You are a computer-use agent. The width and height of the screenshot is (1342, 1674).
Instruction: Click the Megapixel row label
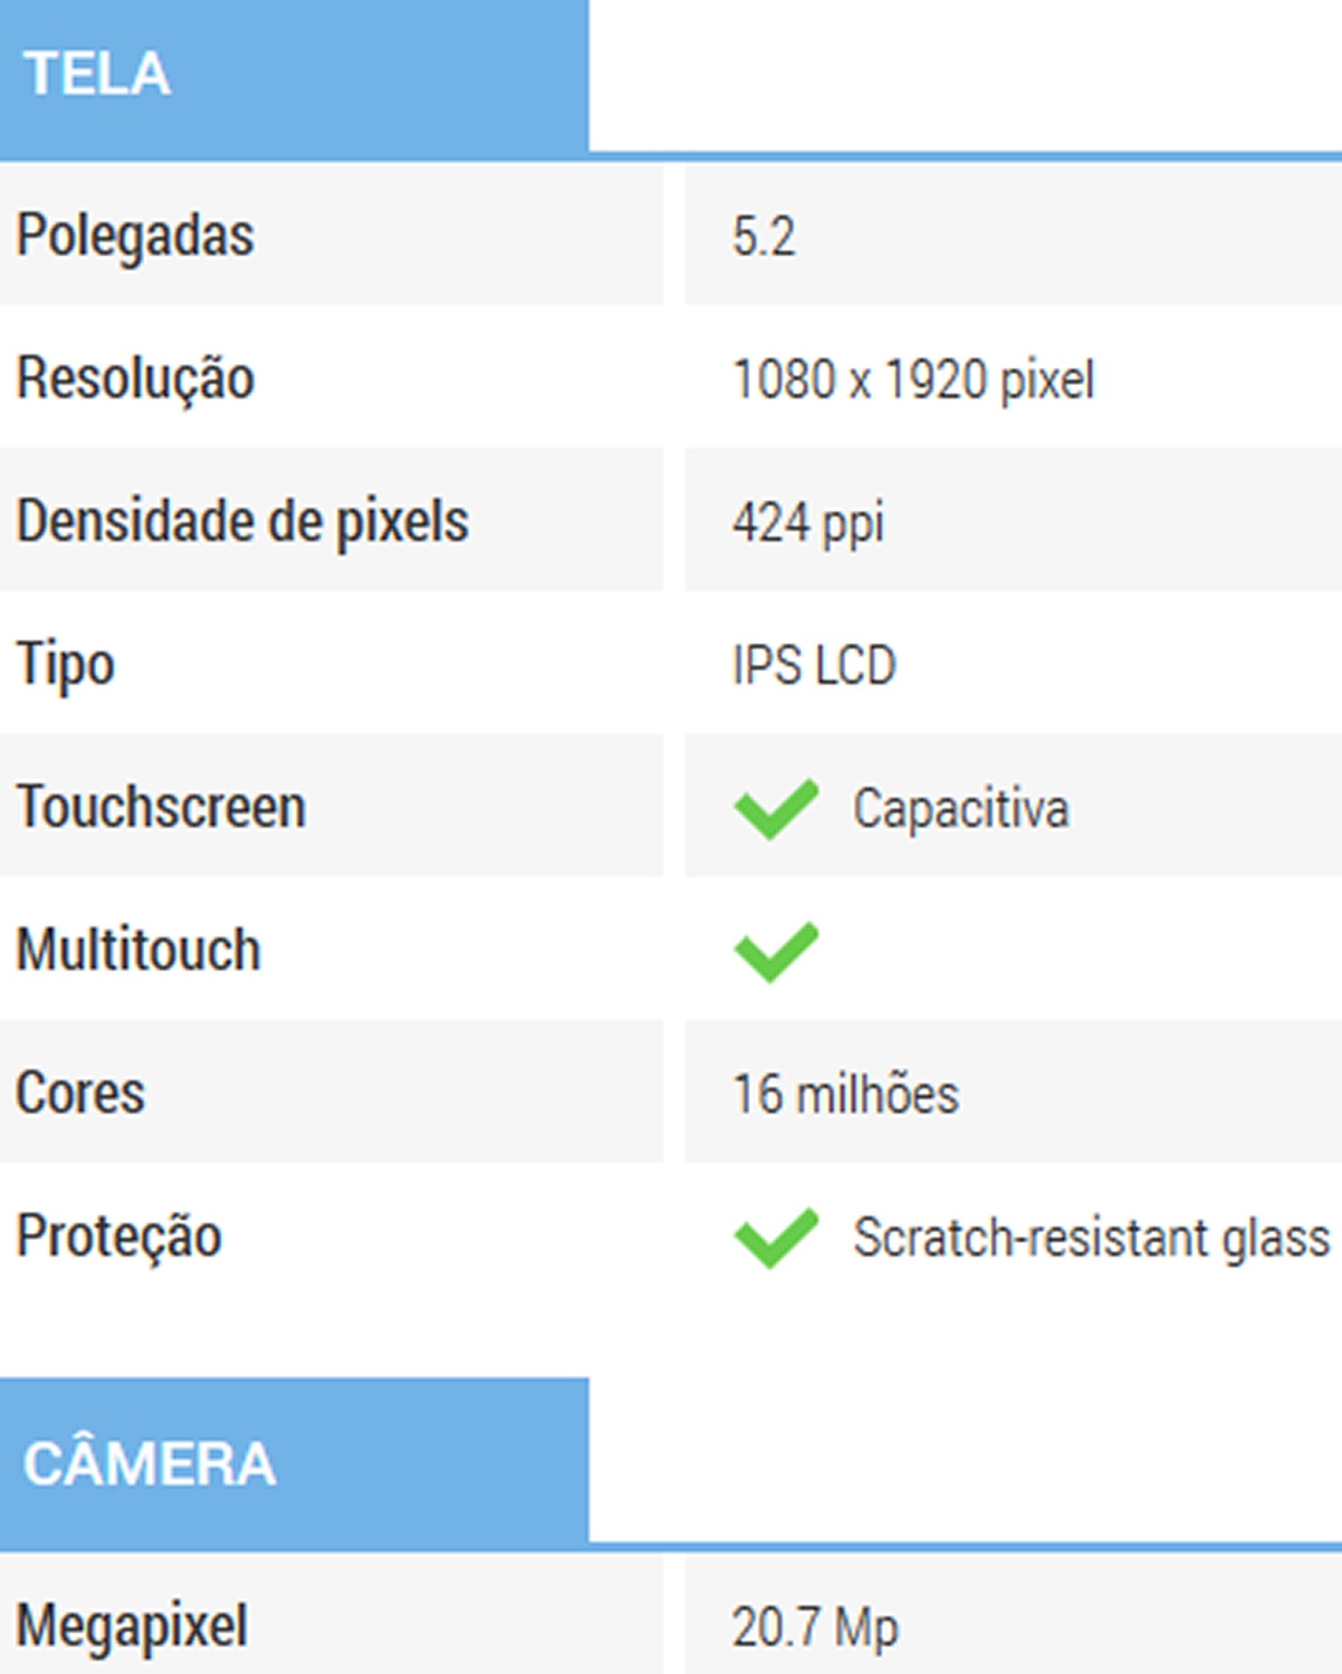tap(132, 1626)
